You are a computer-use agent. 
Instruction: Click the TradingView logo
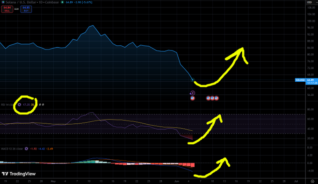click(18, 174)
